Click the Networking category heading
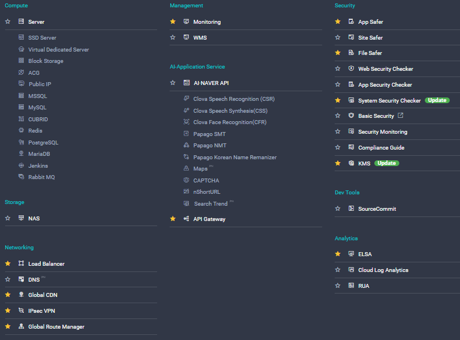460x340 pixels. tap(19, 248)
